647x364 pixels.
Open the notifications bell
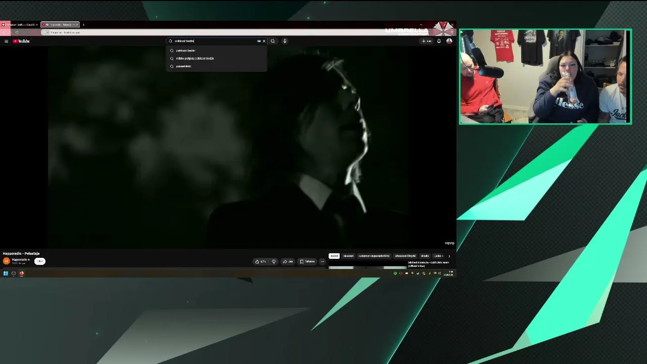tap(439, 41)
